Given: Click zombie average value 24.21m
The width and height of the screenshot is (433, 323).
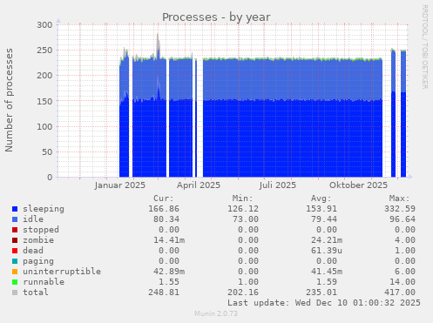Looking at the screenshot, I should coord(327,240).
